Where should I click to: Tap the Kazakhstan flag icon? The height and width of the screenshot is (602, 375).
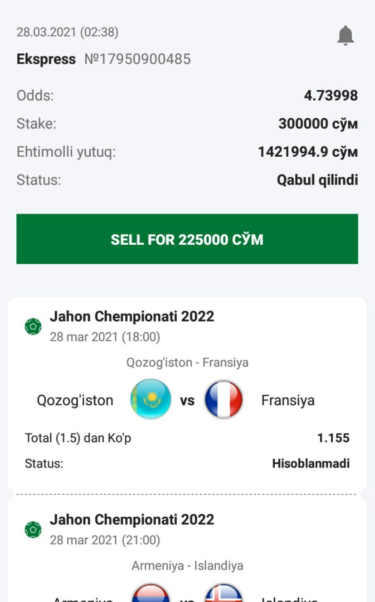coord(151,400)
